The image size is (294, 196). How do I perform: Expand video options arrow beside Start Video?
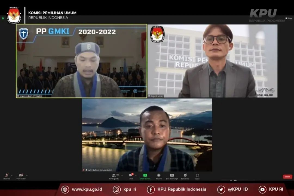tap(27, 175)
